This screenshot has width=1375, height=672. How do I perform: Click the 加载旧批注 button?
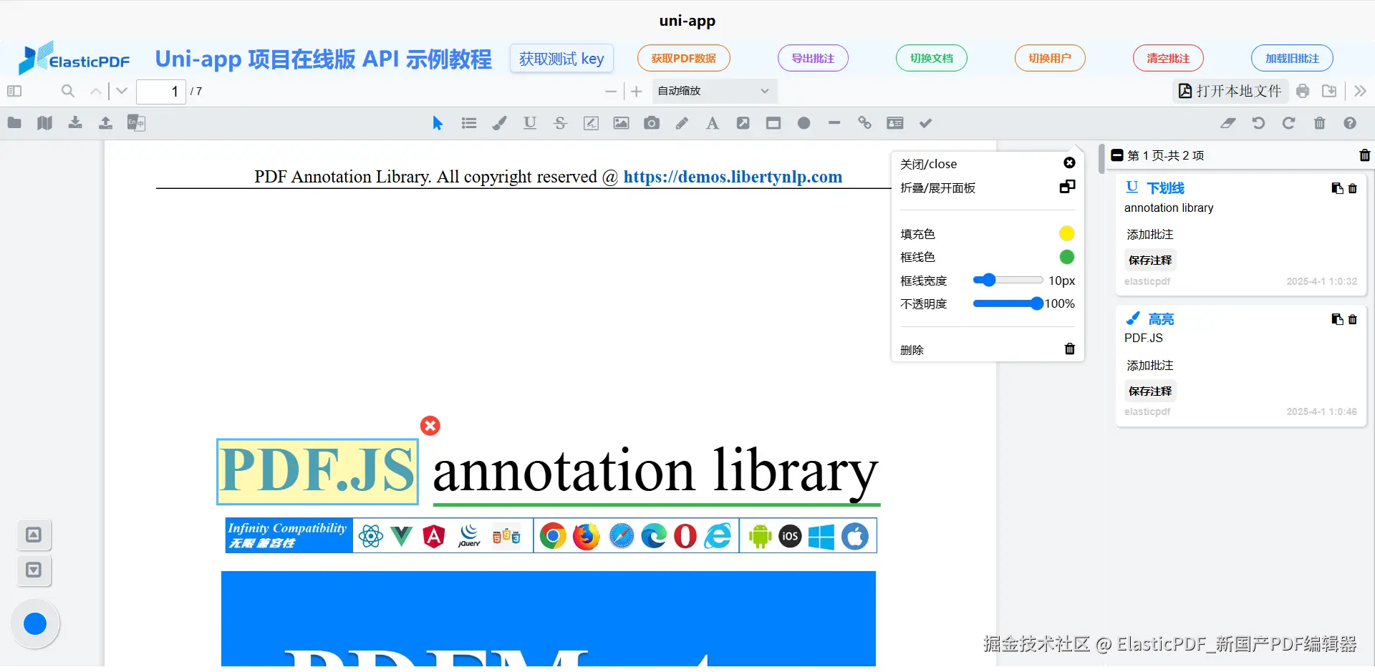[x=1292, y=58]
